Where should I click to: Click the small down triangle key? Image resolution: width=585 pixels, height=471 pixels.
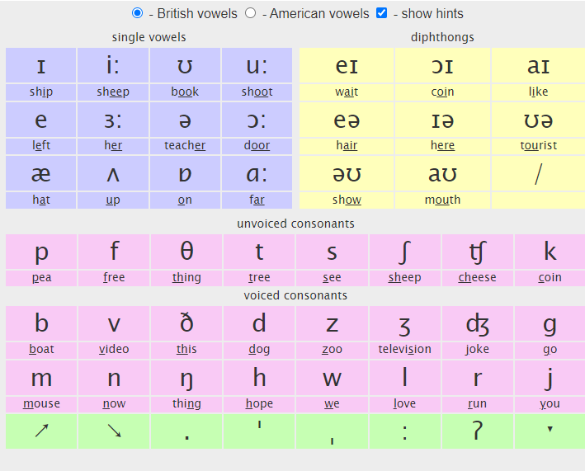tap(550, 431)
